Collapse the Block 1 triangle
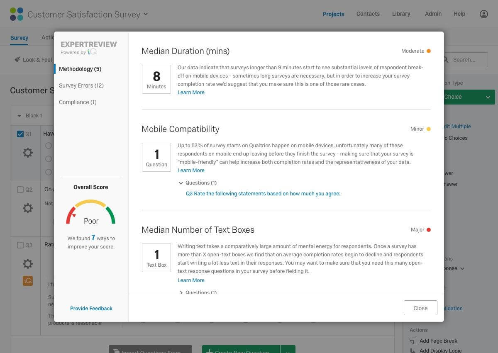This screenshot has height=353, width=498. coord(19,116)
